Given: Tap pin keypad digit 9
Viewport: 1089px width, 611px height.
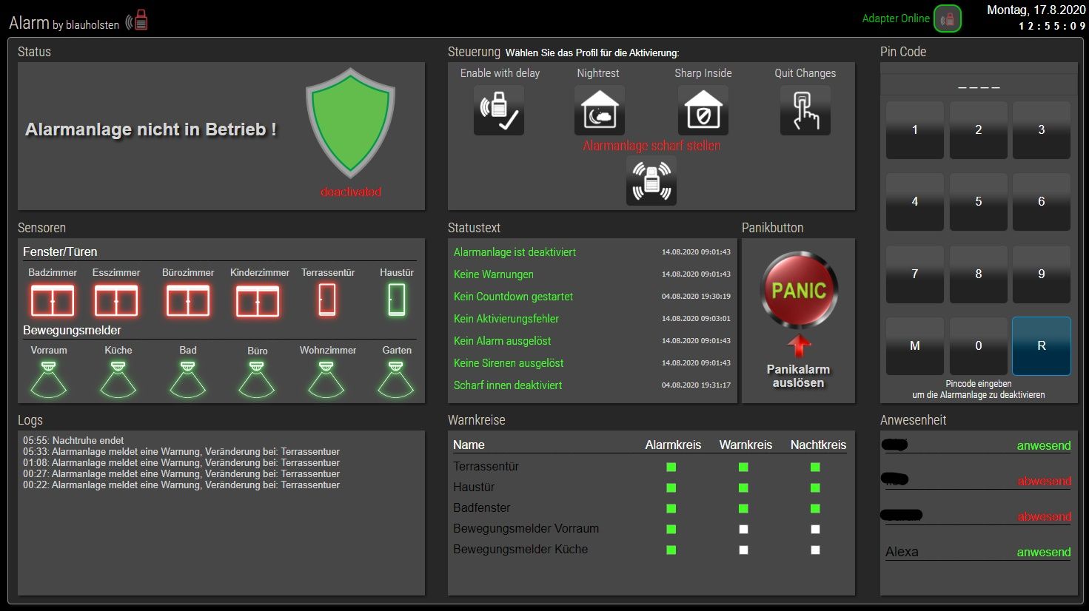Looking at the screenshot, I should (x=1042, y=274).
